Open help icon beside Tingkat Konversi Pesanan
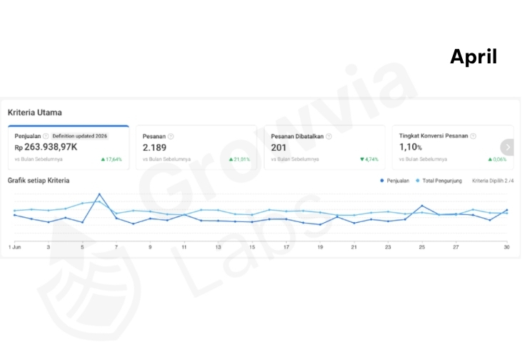Screen dimensions: 522x356 pyautogui.click(x=473, y=136)
